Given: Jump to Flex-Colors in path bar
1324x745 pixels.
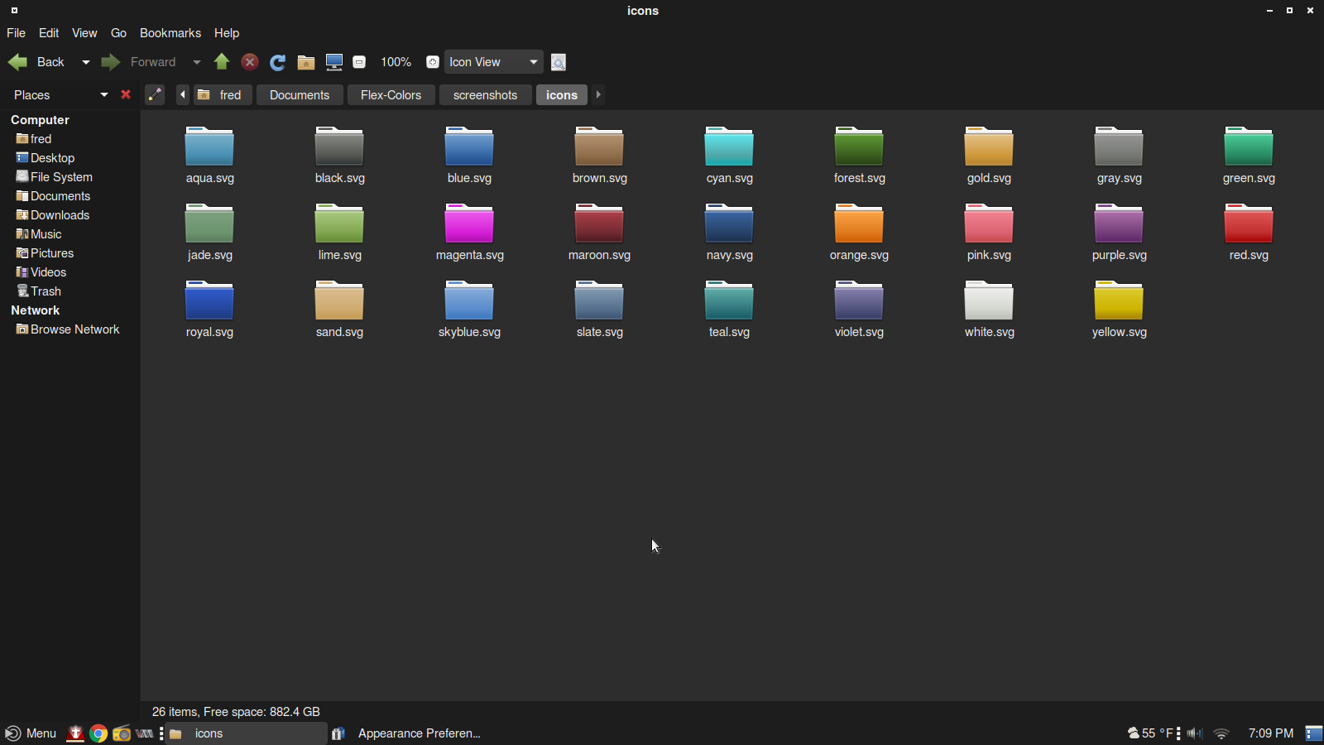Looking at the screenshot, I should (x=391, y=95).
